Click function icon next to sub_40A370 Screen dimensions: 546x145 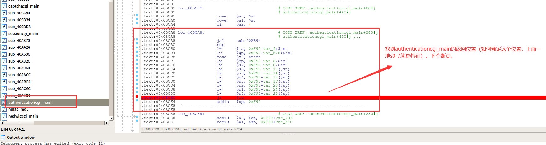[4, 40]
